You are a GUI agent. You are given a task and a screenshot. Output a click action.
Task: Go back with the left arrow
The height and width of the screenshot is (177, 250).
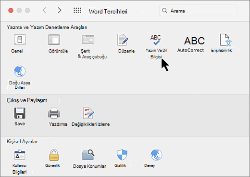[45, 10]
